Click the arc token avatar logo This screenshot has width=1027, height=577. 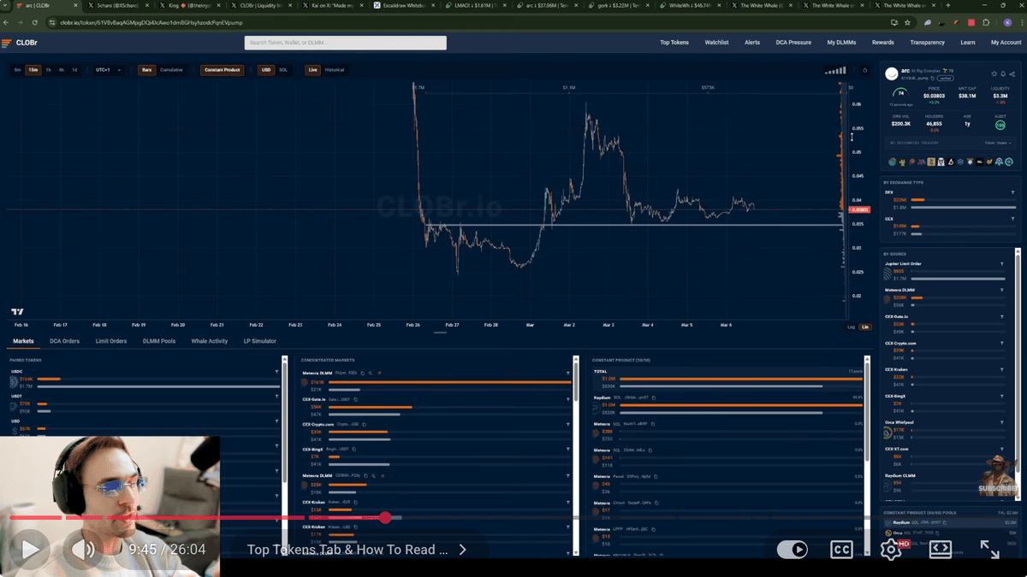[x=892, y=74]
